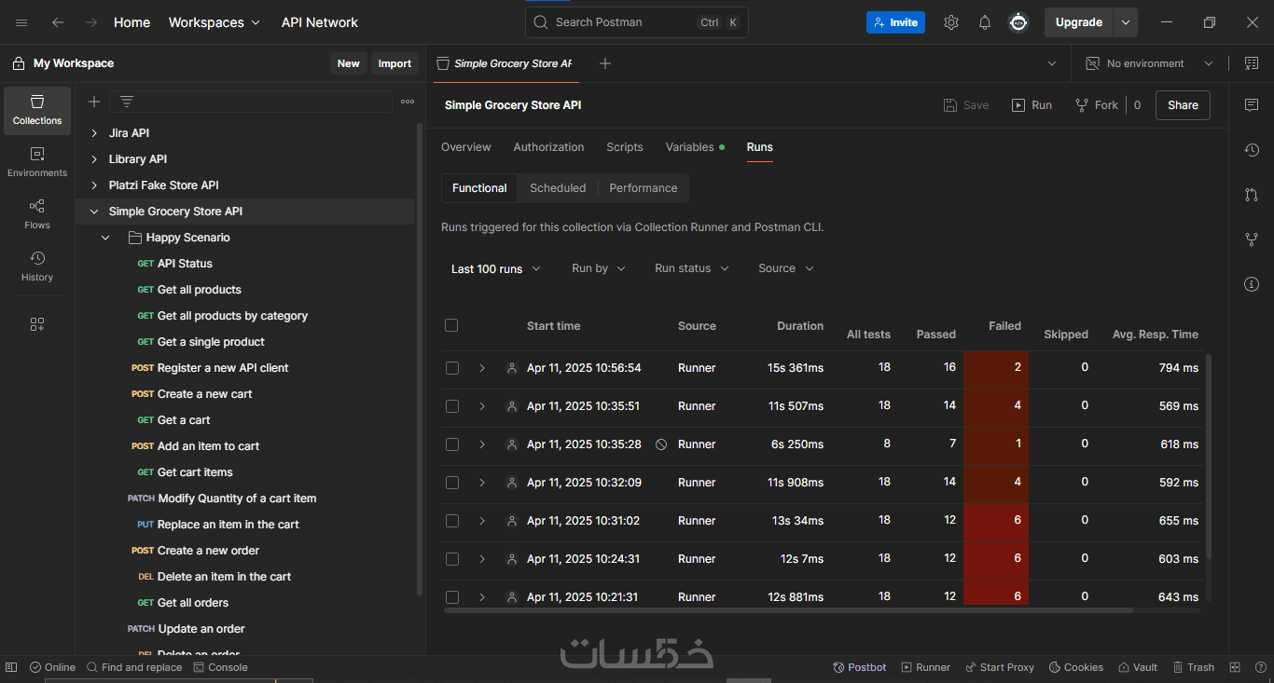Switch to the Scripts tab
The width and height of the screenshot is (1274, 683).
pos(625,147)
